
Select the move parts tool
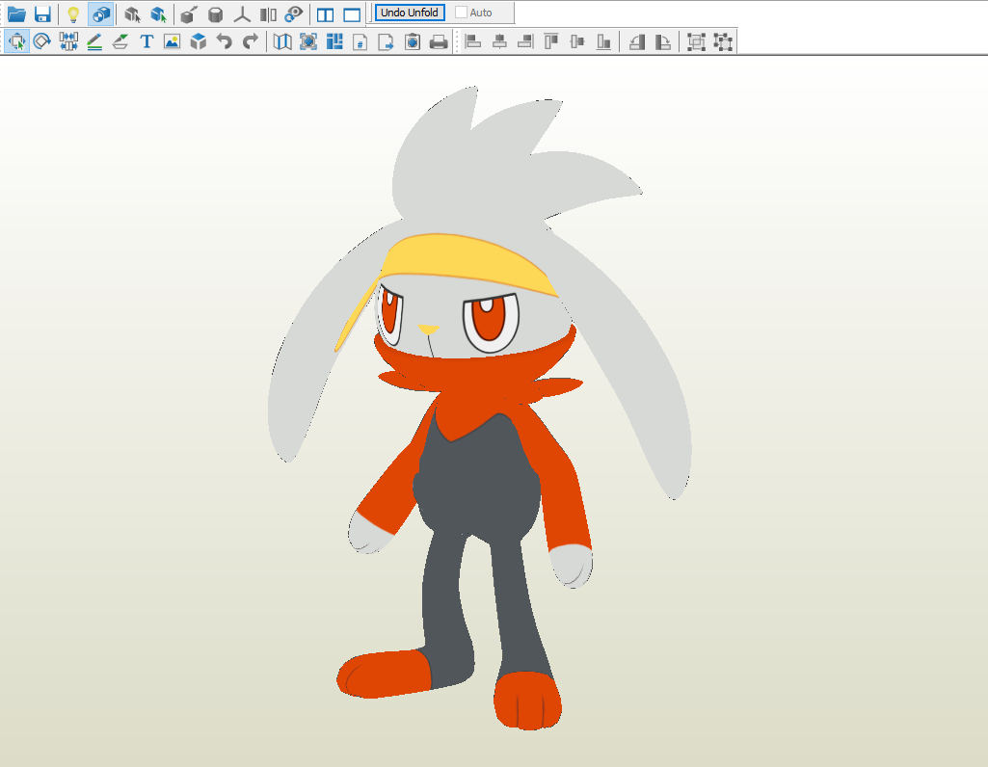[17, 41]
